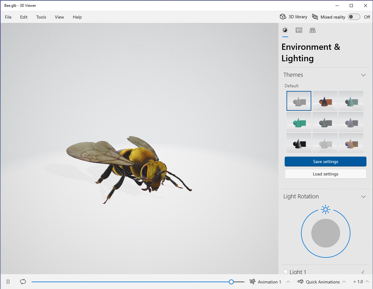Click the Quick Animations cube icon
The height and width of the screenshot is (289, 373).
300,282
